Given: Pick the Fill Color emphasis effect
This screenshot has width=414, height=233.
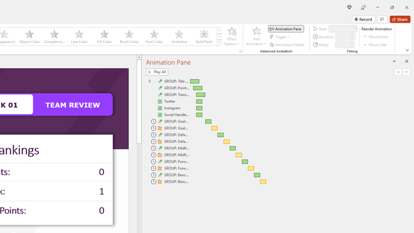Looking at the screenshot, I should [104, 37].
